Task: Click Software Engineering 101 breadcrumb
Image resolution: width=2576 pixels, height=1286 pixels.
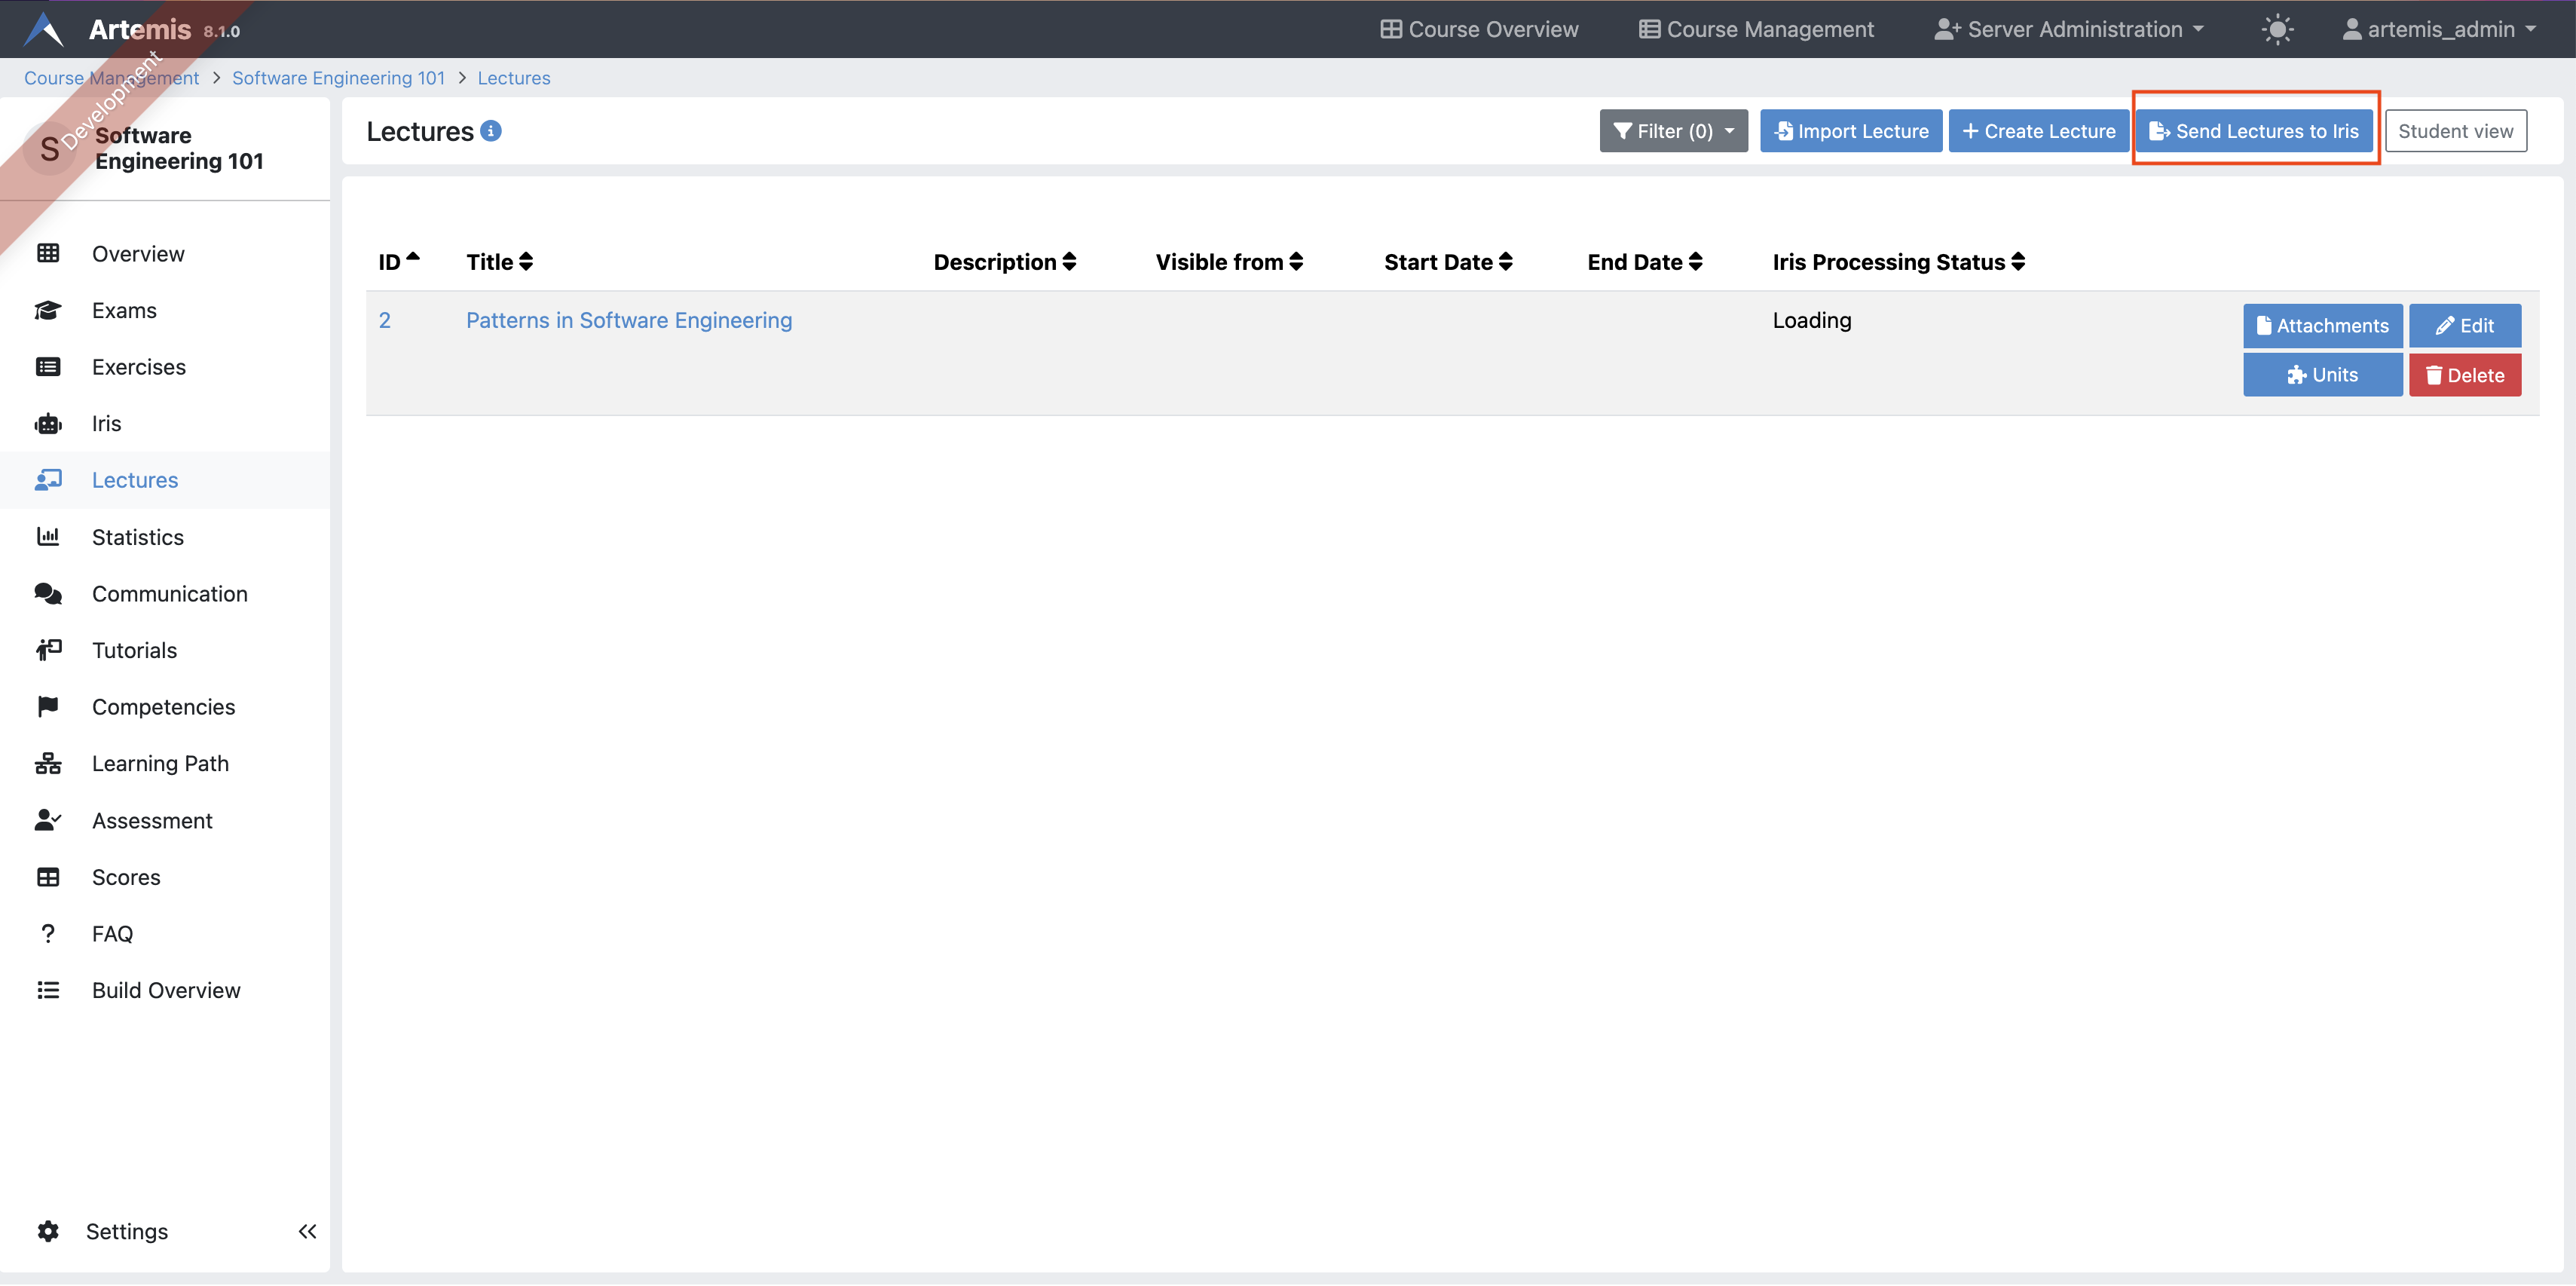Action: click(x=338, y=78)
